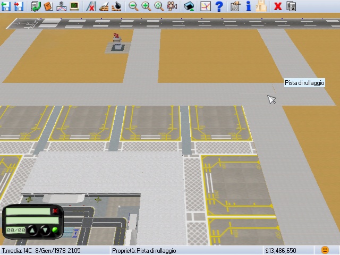The image size is (340, 255).
Task: Click the save game floppy icon with red arrow
Action: [x=19, y=6]
